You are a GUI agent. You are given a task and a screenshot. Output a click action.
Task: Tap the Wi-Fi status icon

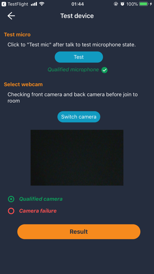42,4
